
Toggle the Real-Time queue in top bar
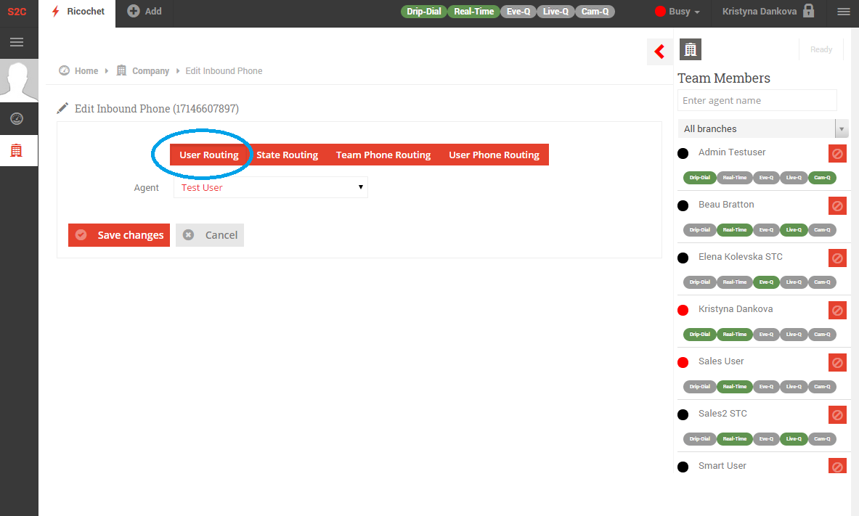473,12
